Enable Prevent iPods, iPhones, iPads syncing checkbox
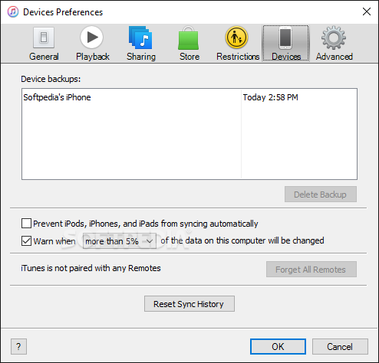This screenshot has width=379, height=363. pyautogui.click(x=26, y=224)
